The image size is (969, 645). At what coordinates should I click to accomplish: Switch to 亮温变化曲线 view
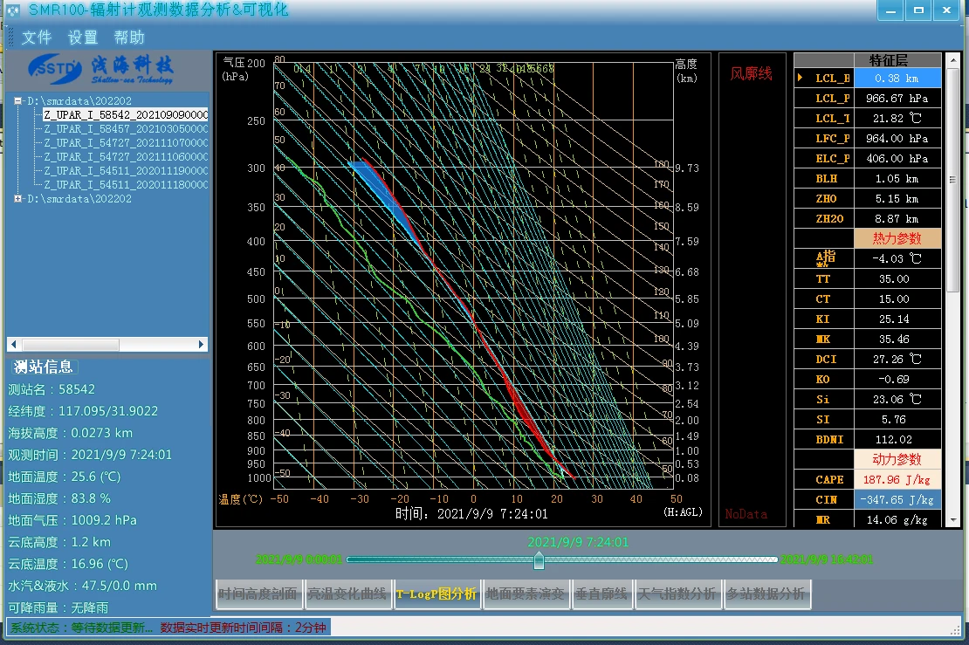347,594
